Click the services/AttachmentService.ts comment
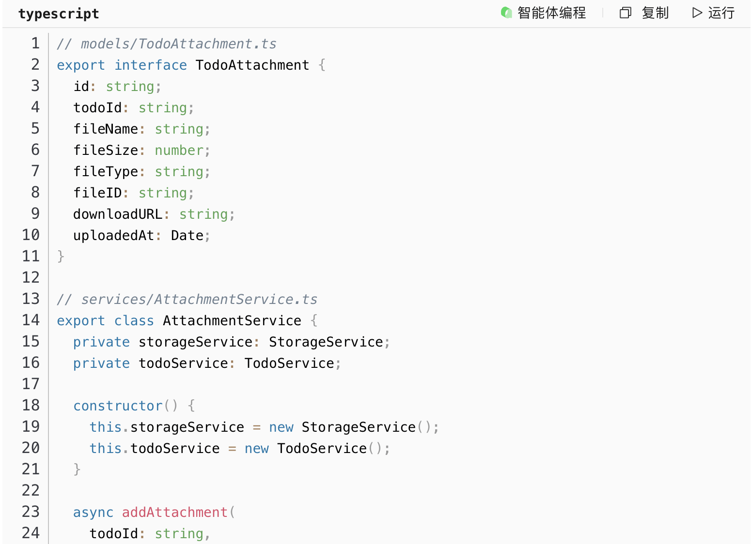Screen dimensions: 752x544 [187, 300]
